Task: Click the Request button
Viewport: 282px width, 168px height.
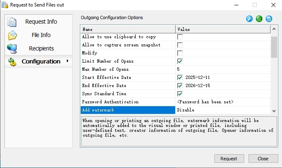Action: click(x=229, y=159)
